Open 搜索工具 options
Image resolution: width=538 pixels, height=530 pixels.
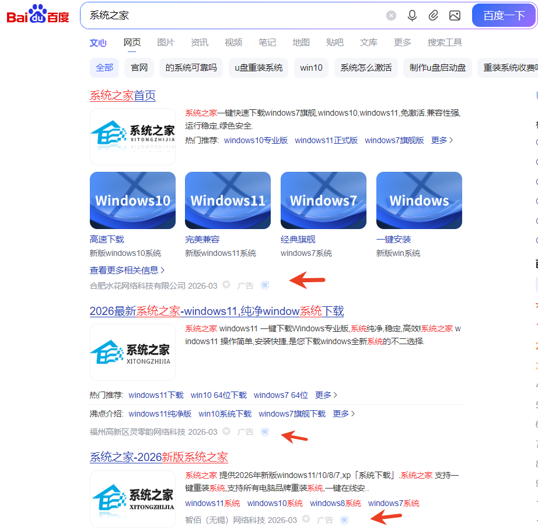click(445, 42)
